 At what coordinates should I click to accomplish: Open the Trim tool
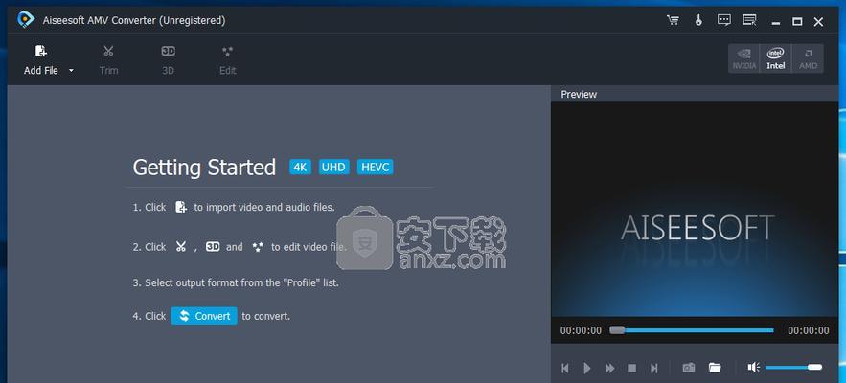coord(108,59)
